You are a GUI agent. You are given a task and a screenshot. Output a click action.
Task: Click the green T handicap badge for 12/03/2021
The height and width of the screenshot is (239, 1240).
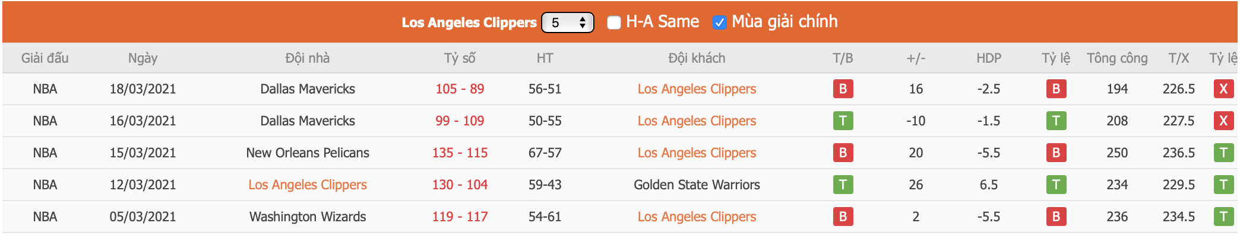pos(1056,185)
